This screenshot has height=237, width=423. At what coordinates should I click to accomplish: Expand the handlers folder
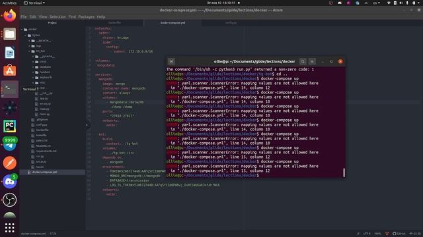click(x=34, y=72)
